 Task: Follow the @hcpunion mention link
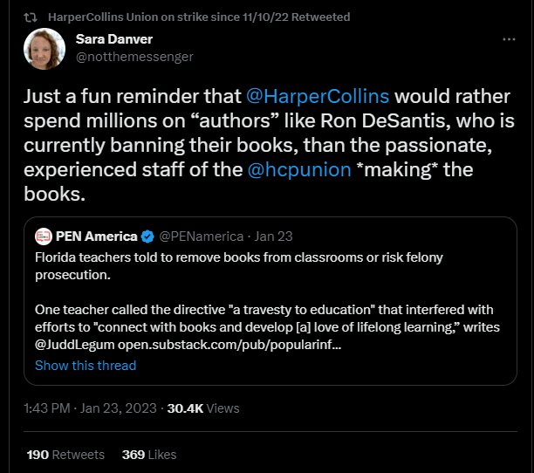click(299, 169)
